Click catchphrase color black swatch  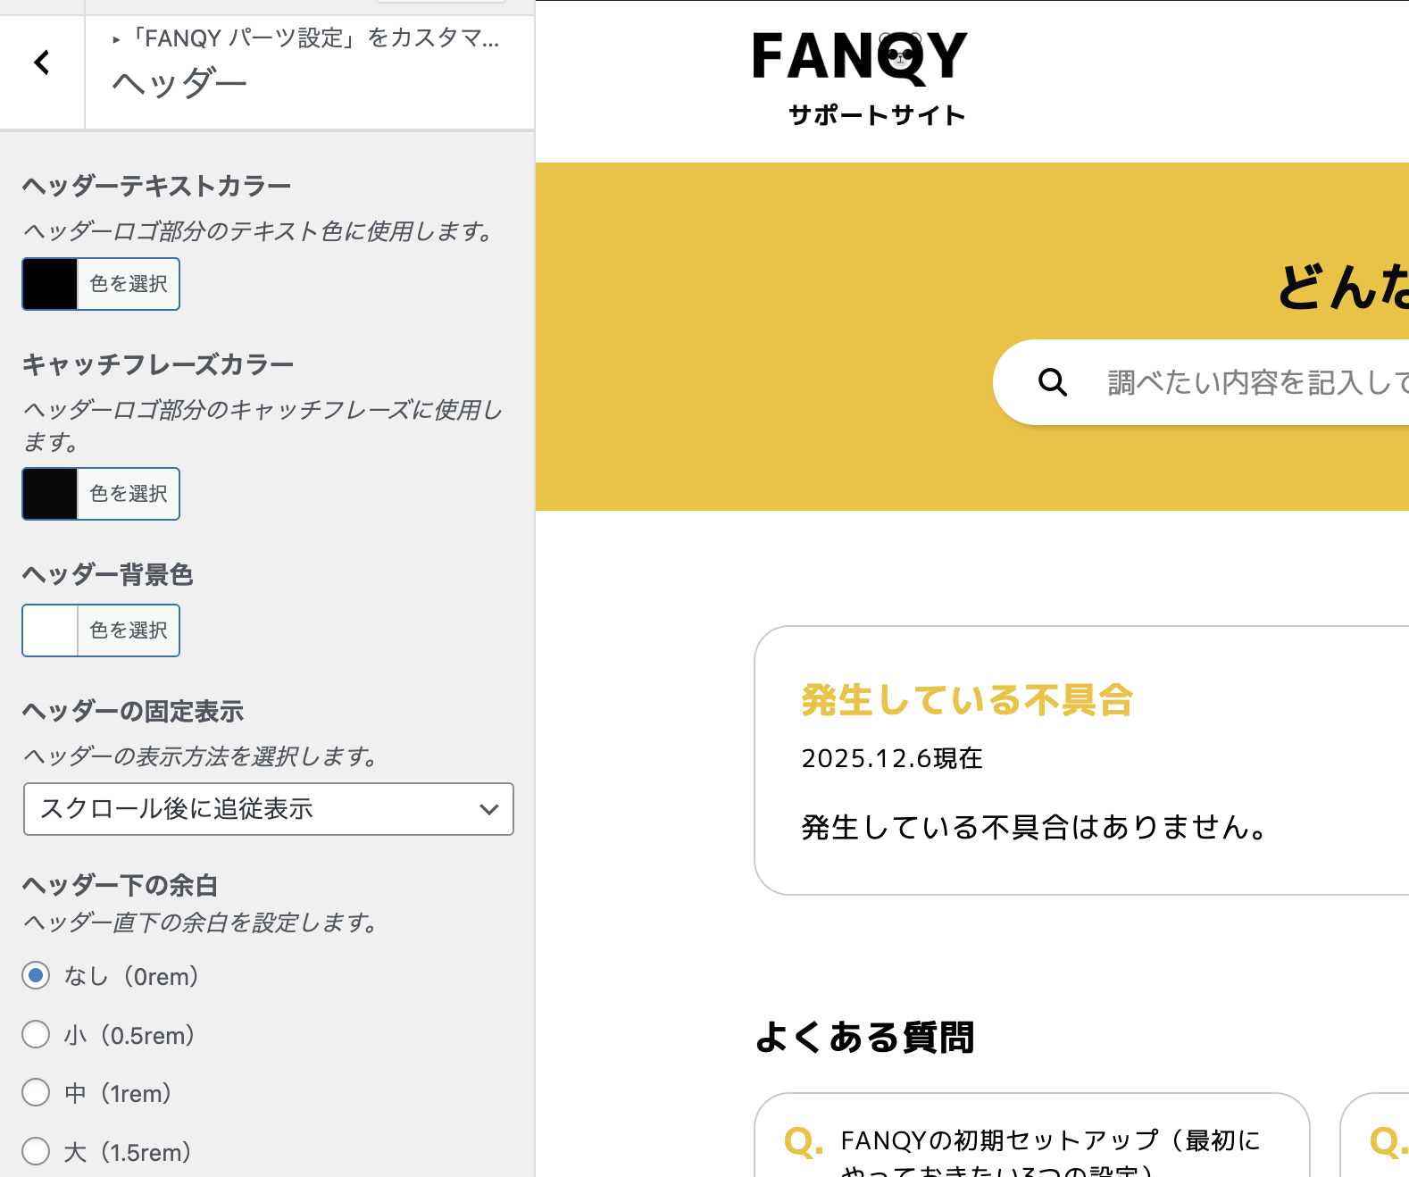coord(50,494)
